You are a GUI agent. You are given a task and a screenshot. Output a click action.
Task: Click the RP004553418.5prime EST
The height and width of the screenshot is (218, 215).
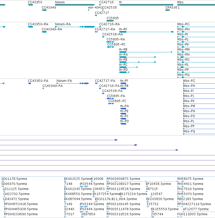(x=5, y=207)
